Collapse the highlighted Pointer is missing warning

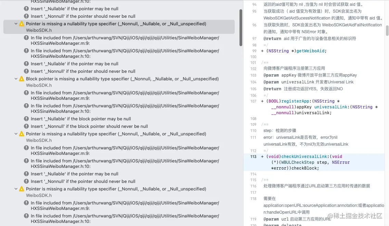(16, 24)
